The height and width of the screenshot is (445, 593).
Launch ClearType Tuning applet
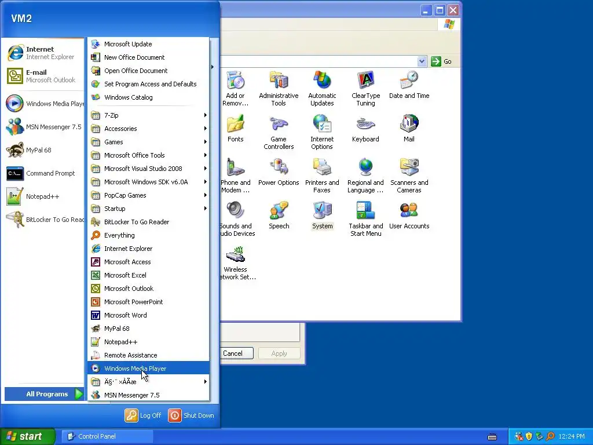(366, 89)
